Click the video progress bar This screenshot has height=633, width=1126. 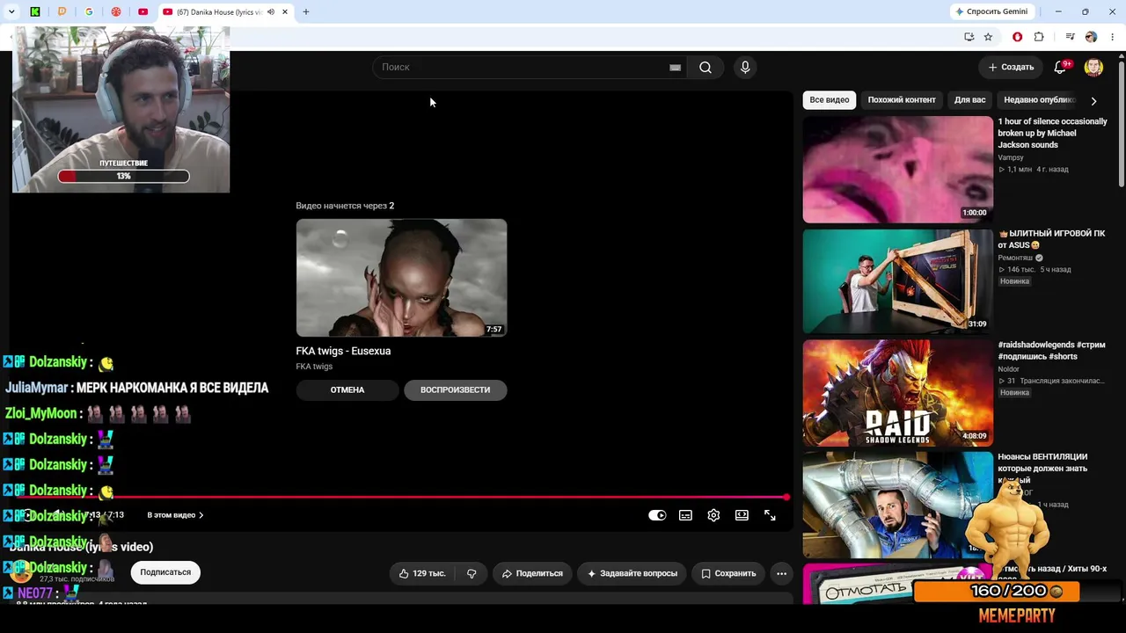click(401, 498)
